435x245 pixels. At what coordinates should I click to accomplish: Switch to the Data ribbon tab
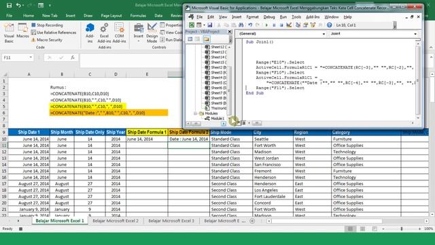pyautogui.click(x=158, y=16)
